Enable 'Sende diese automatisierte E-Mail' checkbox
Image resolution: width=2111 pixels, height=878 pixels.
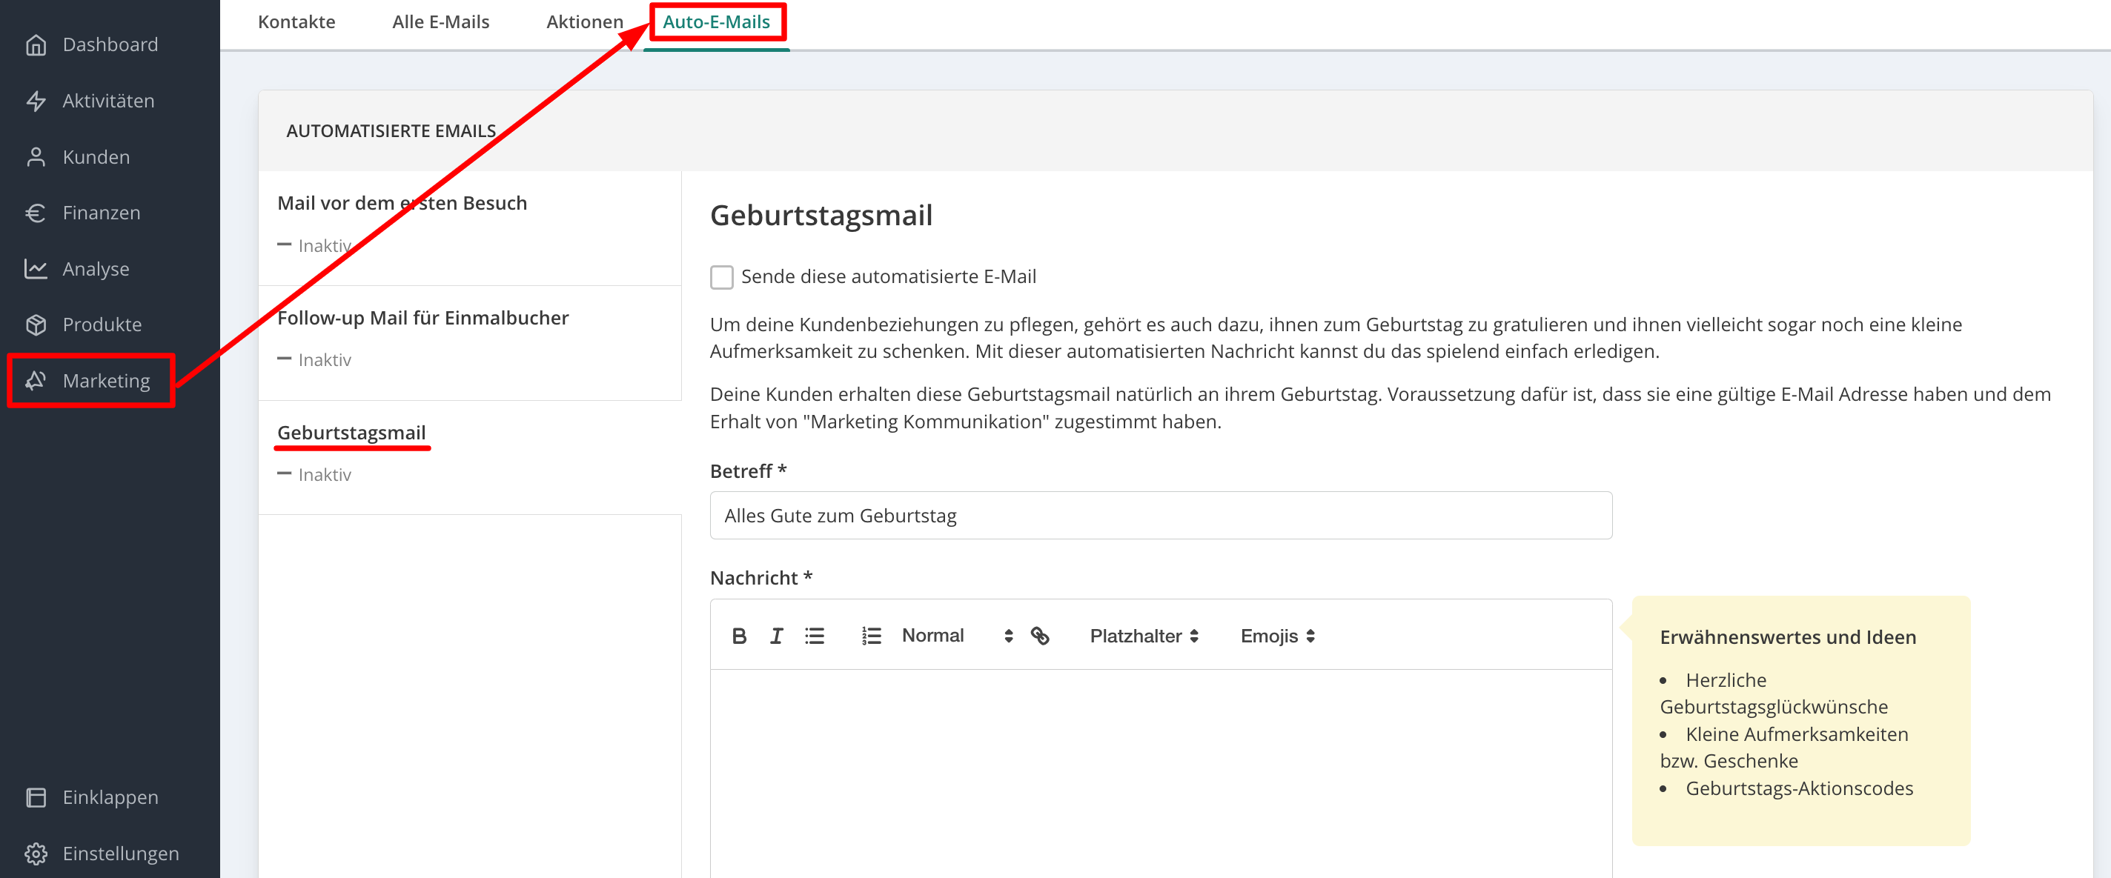pos(721,277)
